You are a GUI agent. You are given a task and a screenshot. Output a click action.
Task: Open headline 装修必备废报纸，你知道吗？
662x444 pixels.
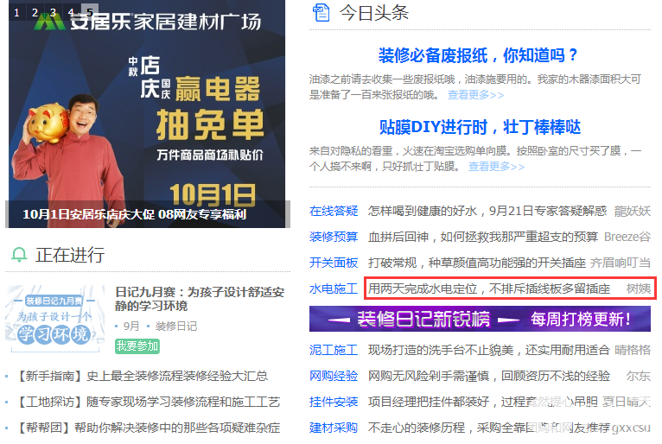478,55
